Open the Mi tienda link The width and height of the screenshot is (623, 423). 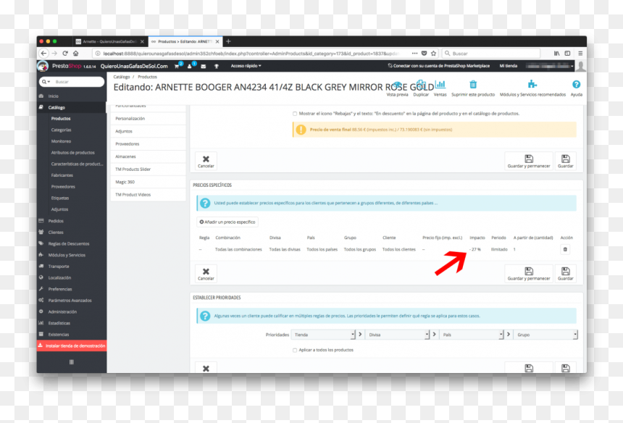coord(508,66)
